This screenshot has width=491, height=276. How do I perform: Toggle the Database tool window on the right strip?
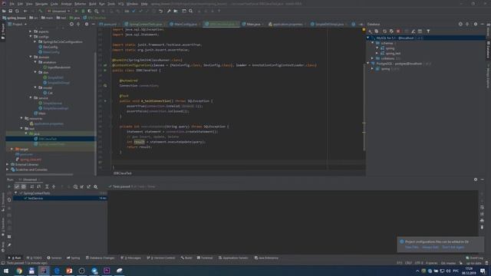[488, 49]
